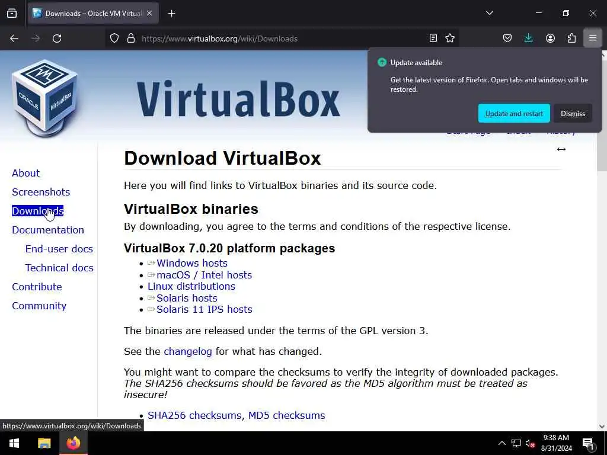Click the scroll down arrow of scrollbar
This screenshot has width=607, height=455.
click(x=602, y=427)
